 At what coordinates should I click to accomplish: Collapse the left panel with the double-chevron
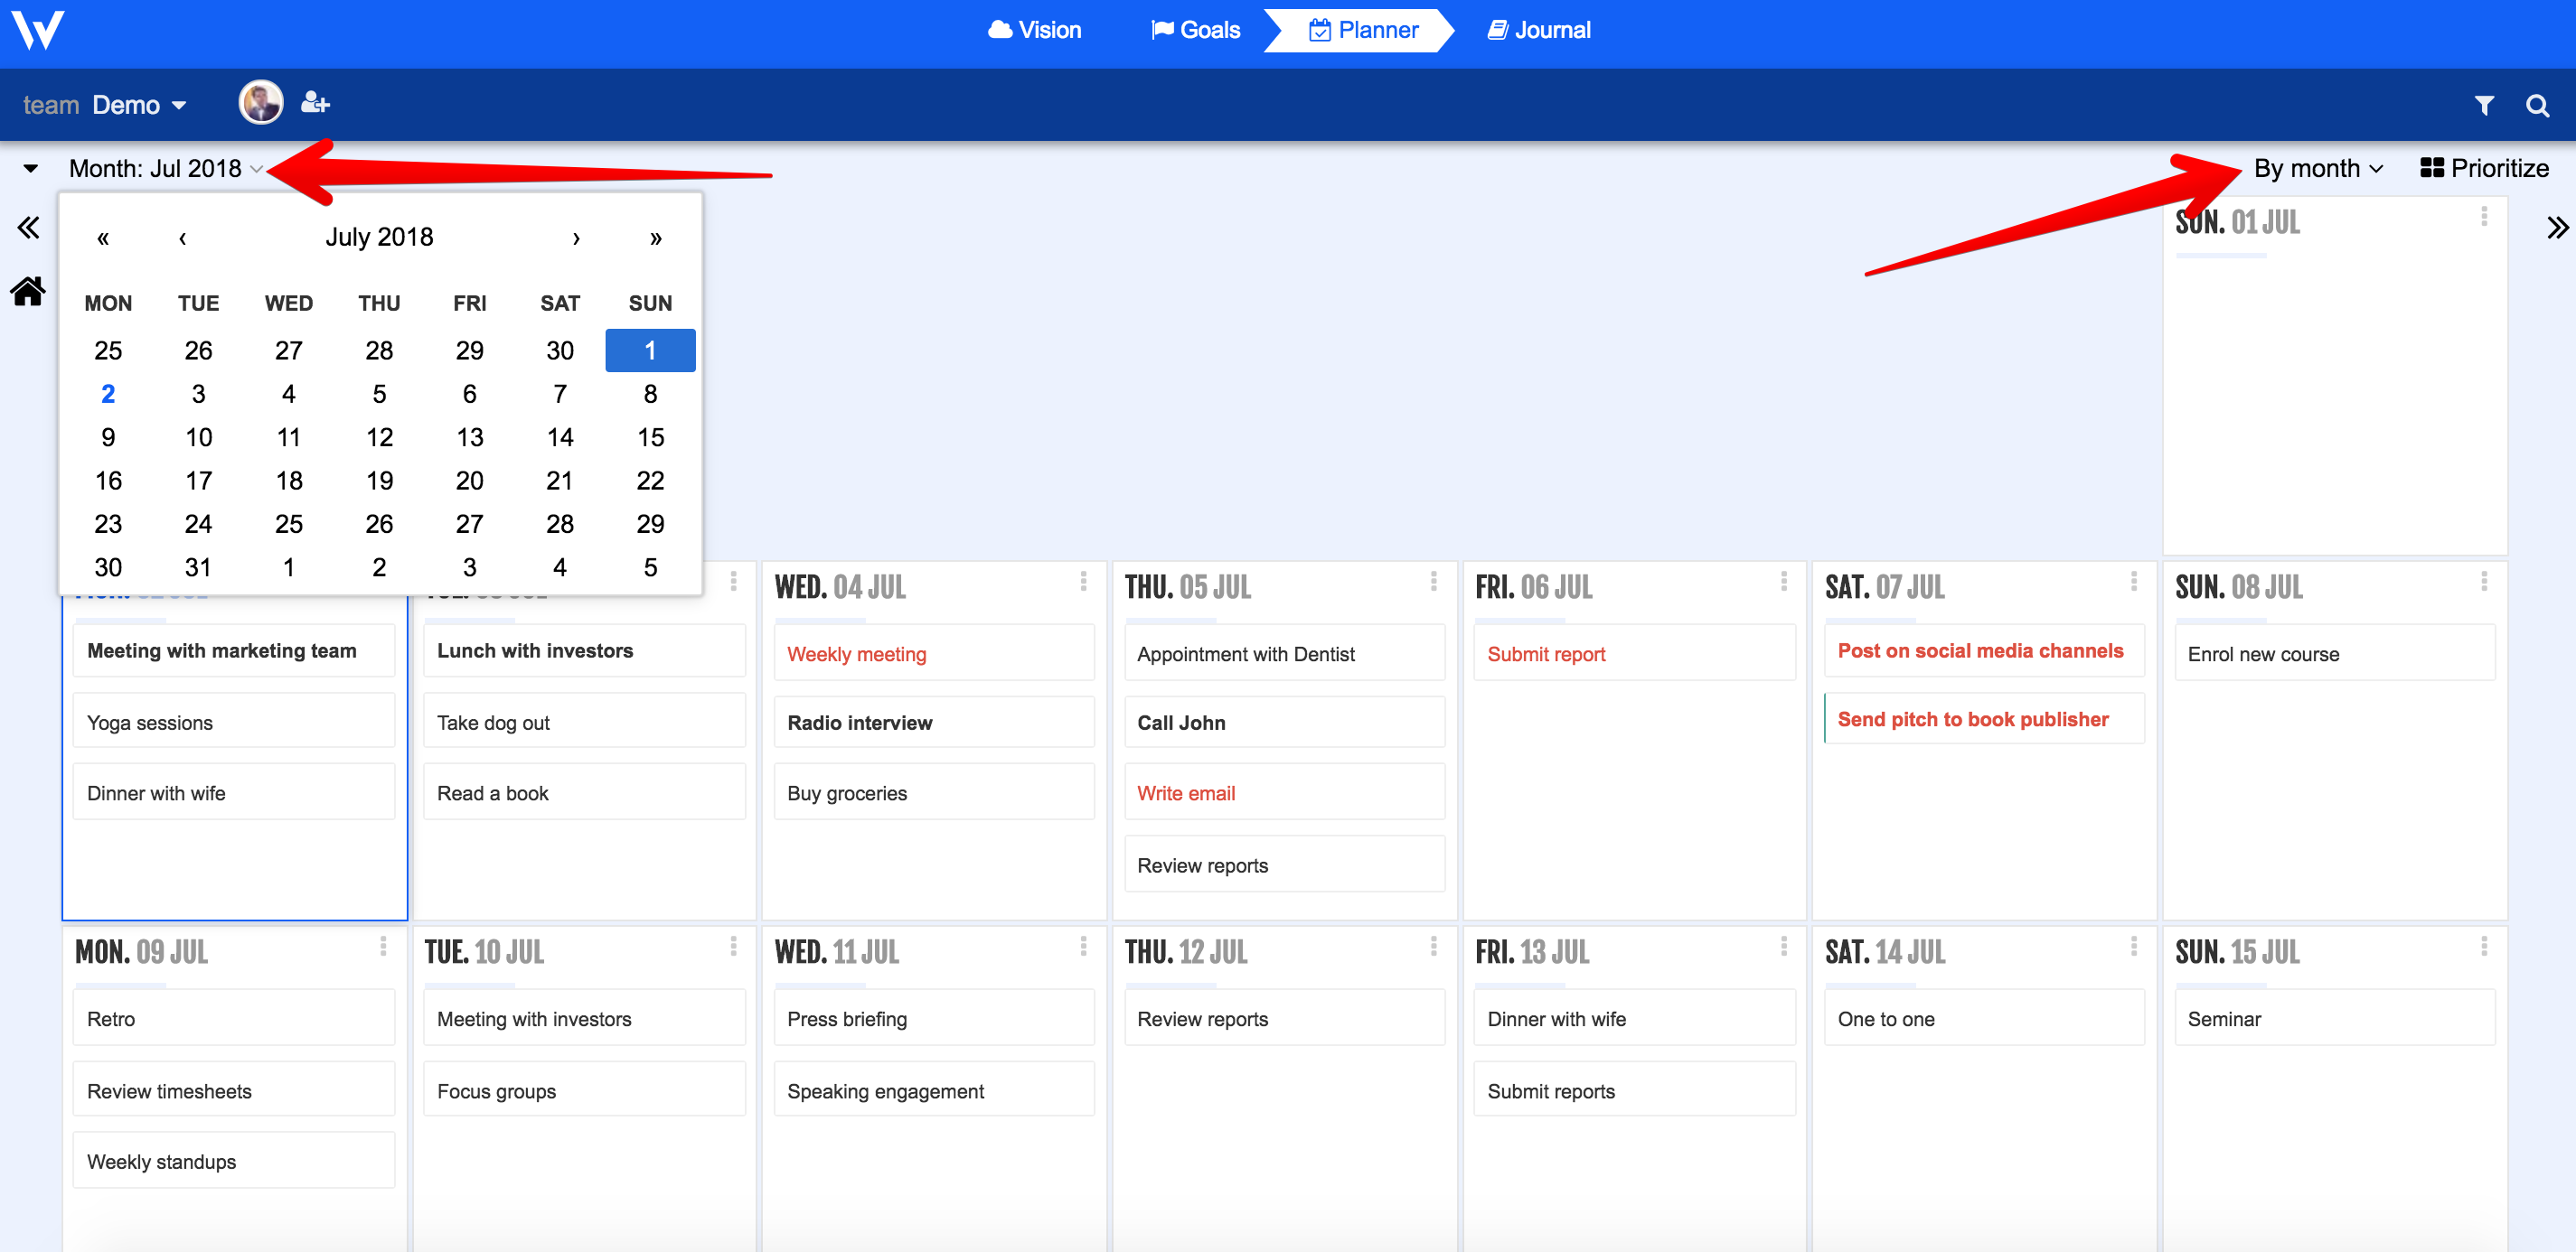[x=27, y=227]
